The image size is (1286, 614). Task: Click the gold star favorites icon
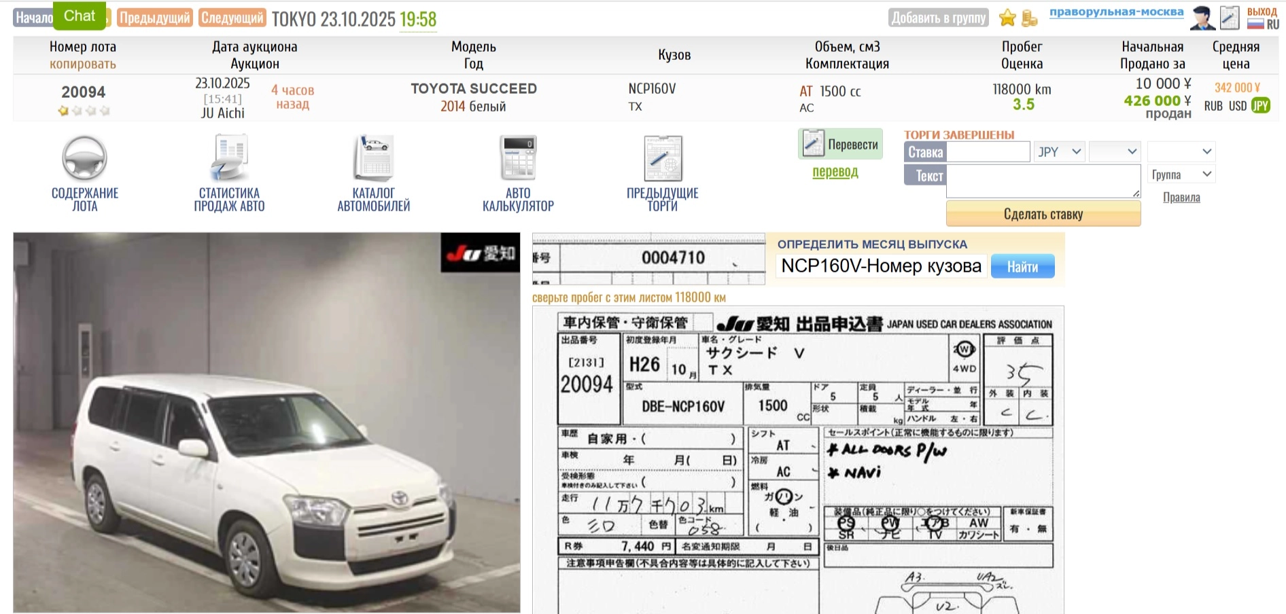1007,18
